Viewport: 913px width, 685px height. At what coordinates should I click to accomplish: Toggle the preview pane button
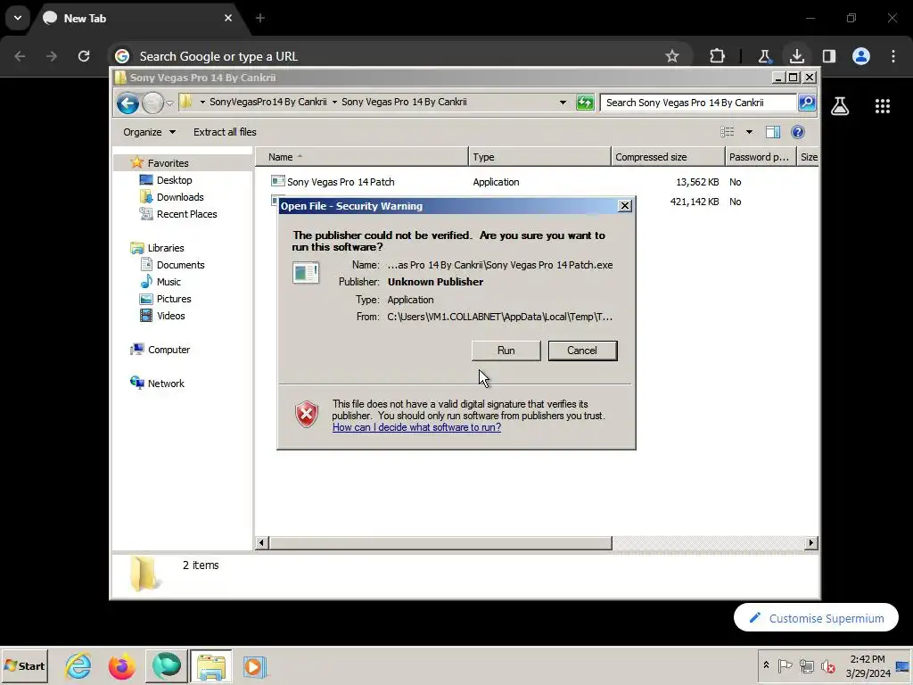[x=773, y=132]
